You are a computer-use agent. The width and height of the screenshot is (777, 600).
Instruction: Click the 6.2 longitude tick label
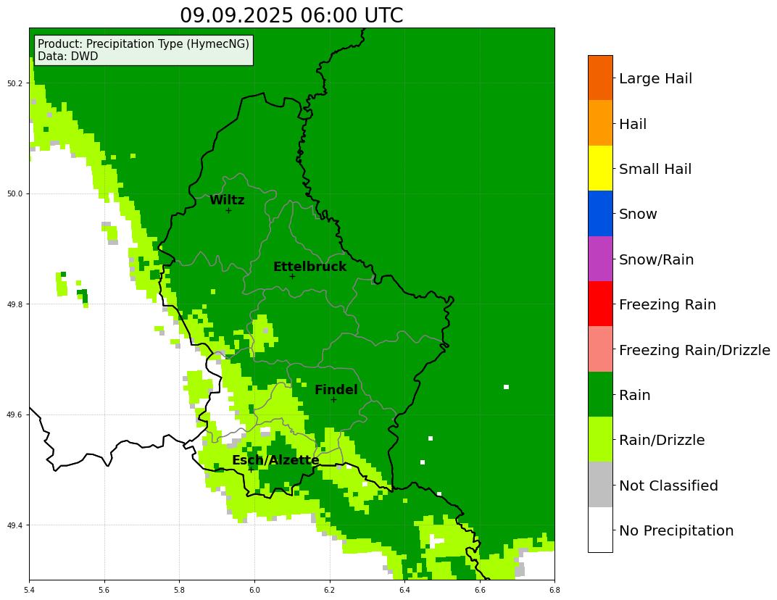pyautogui.click(x=330, y=590)
